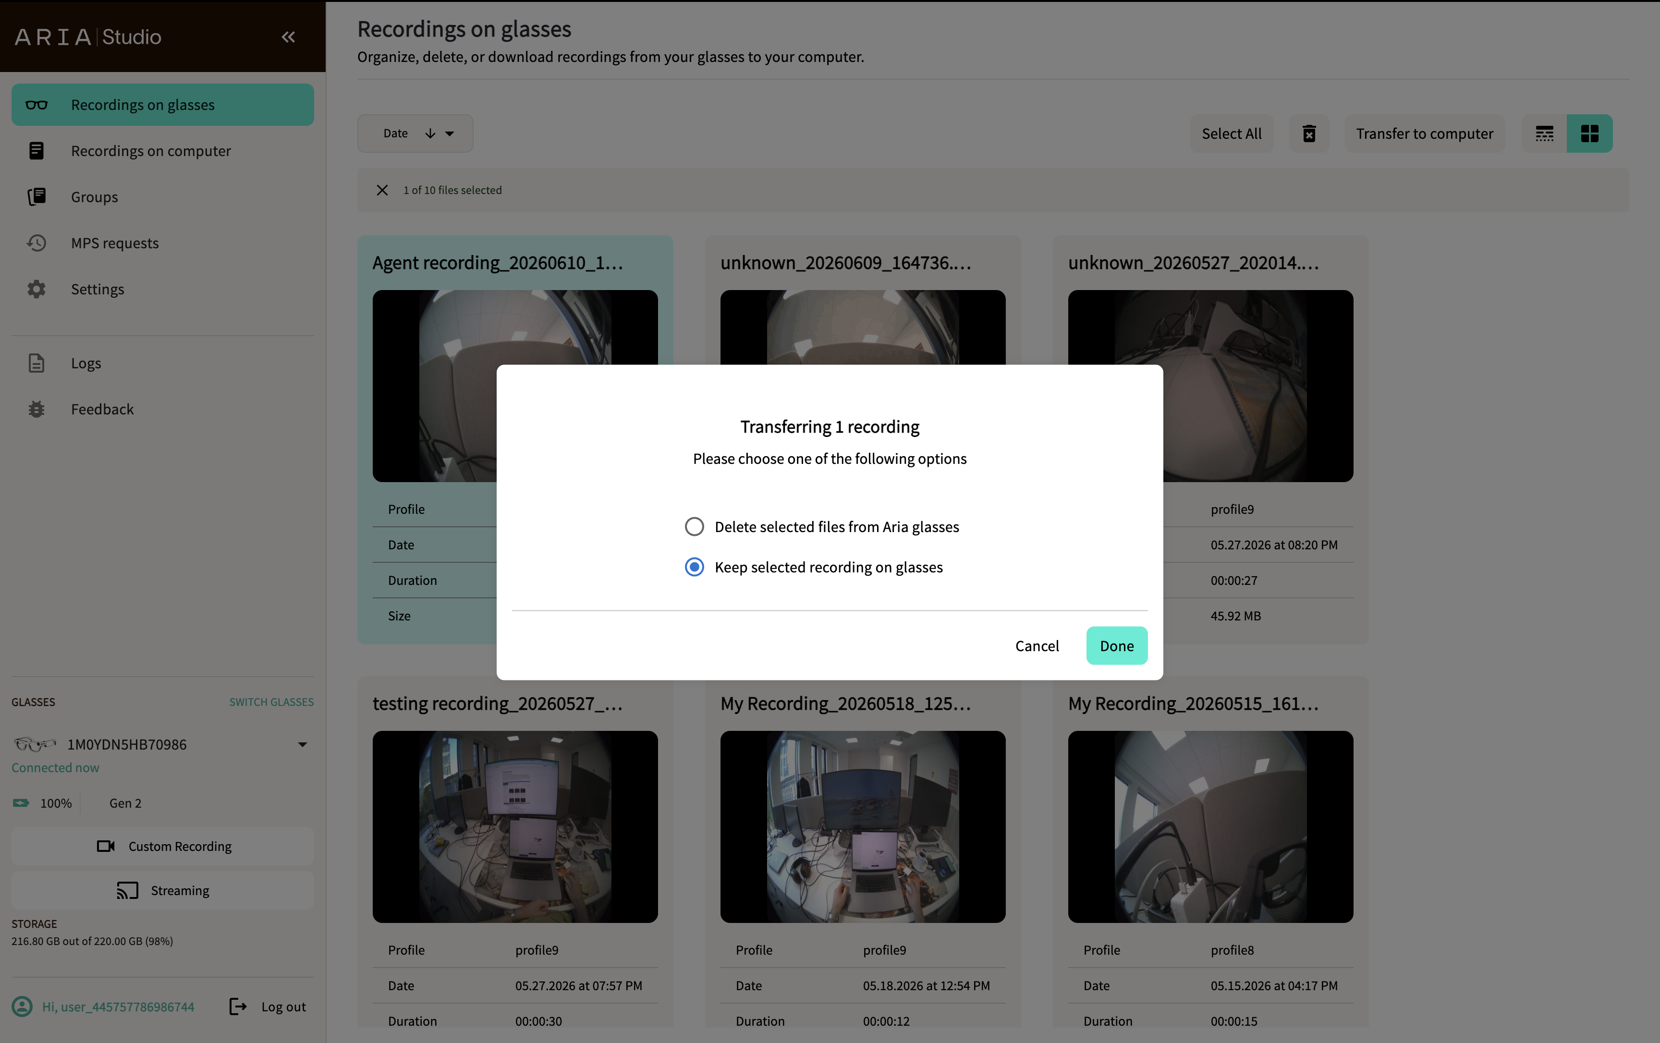The width and height of the screenshot is (1660, 1043).
Task: Open Recordings on glasses section
Action: (163, 105)
